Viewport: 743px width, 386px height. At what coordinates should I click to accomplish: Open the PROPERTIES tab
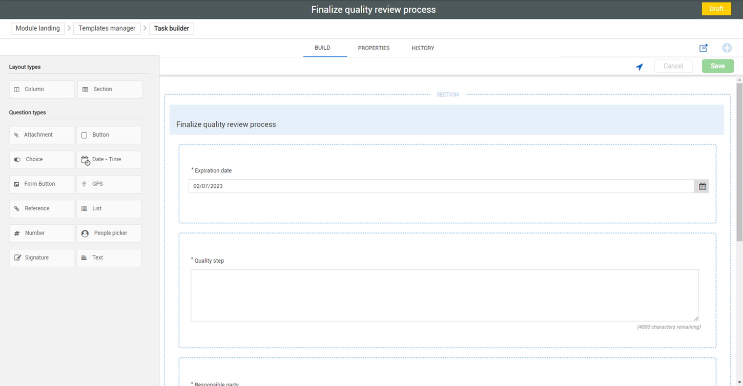[x=374, y=48]
